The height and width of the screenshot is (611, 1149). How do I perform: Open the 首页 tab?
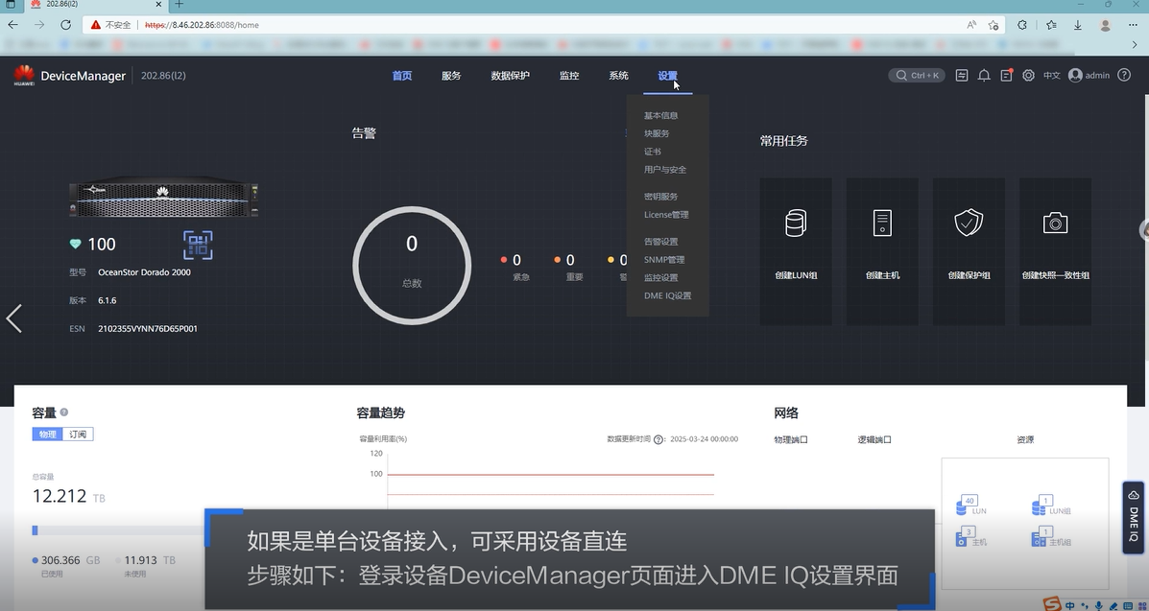point(401,76)
